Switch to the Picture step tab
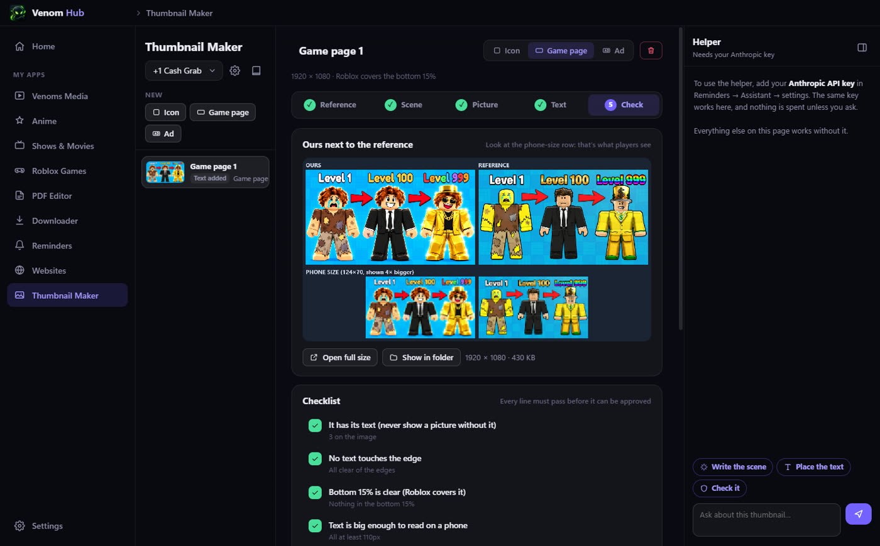 [476, 105]
